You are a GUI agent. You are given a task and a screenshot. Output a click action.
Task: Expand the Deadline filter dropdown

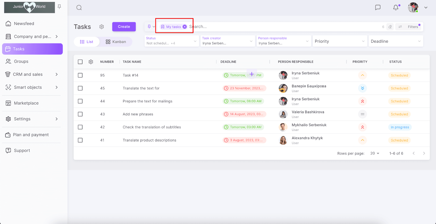click(x=395, y=41)
